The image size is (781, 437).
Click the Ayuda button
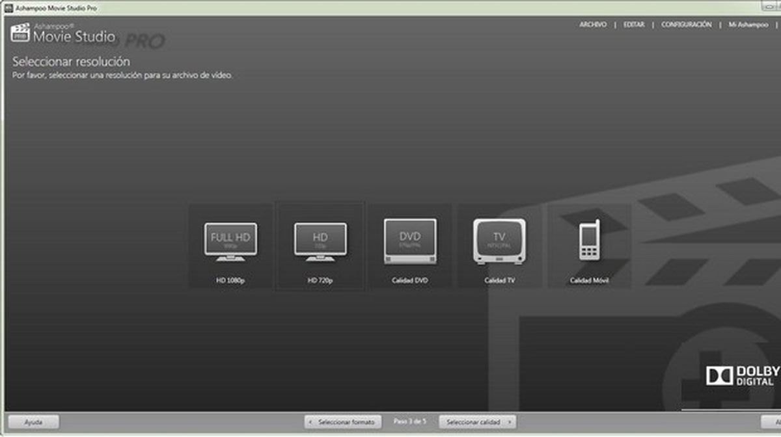33,421
